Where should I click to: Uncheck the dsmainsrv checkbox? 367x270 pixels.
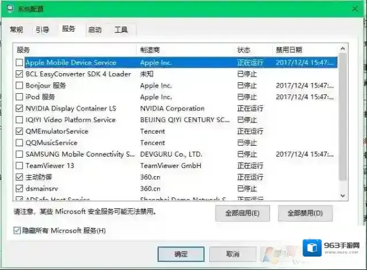pyautogui.click(x=19, y=188)
